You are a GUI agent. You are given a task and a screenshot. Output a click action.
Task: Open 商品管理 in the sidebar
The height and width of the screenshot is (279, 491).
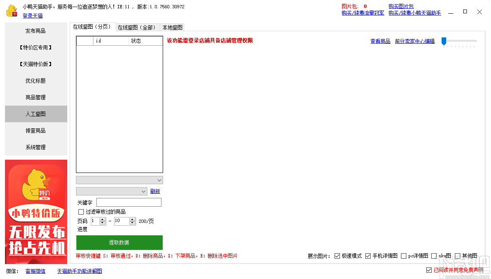point(36,97)
